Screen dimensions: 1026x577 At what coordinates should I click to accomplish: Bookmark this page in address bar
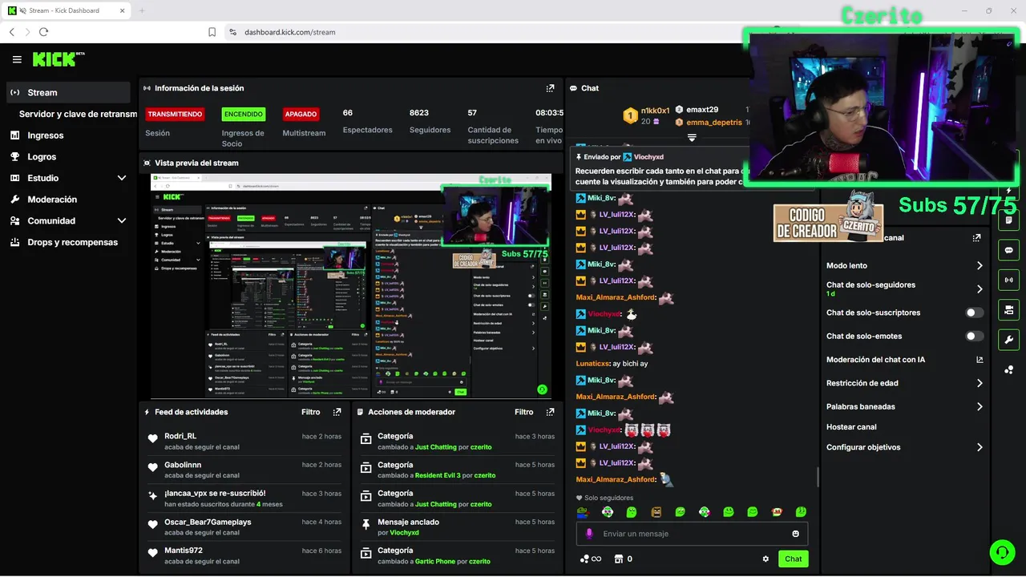tap(212, 32)
